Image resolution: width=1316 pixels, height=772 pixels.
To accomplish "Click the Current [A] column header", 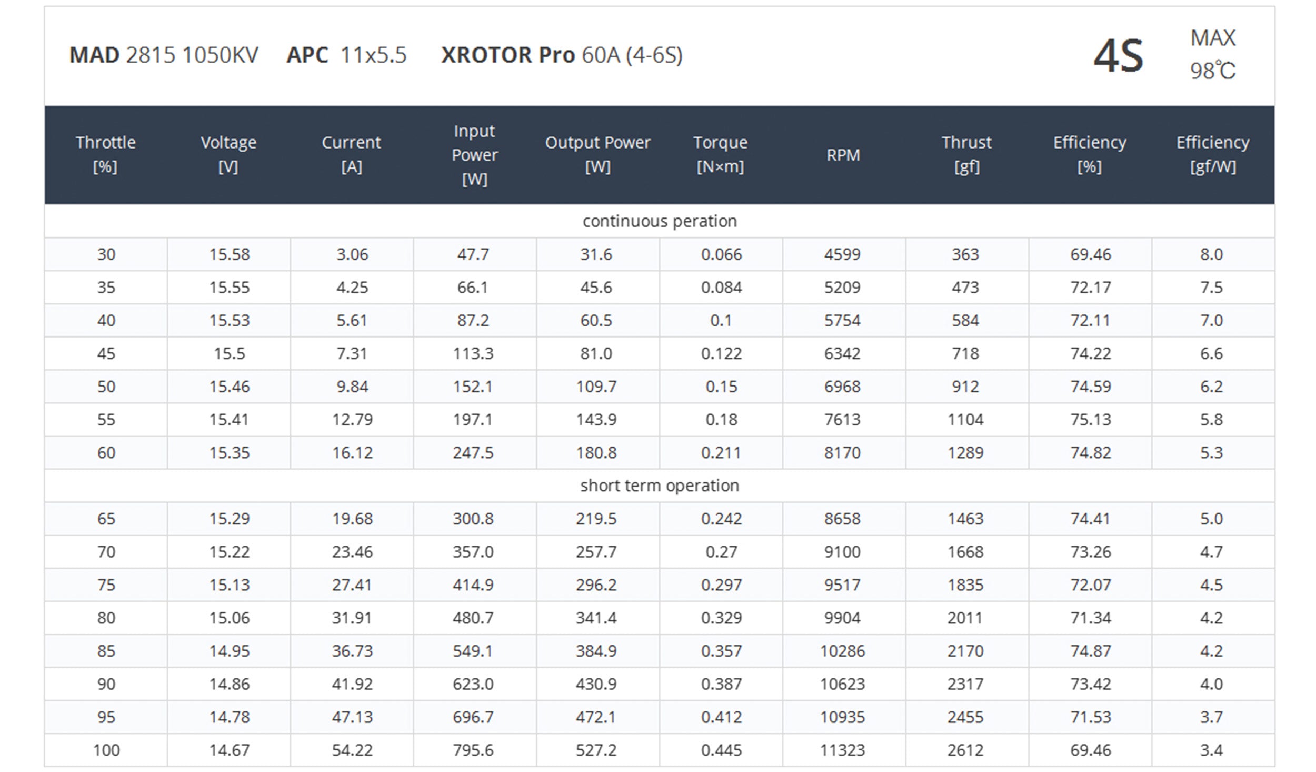I will pyautogui.click(x=351, y=154).
